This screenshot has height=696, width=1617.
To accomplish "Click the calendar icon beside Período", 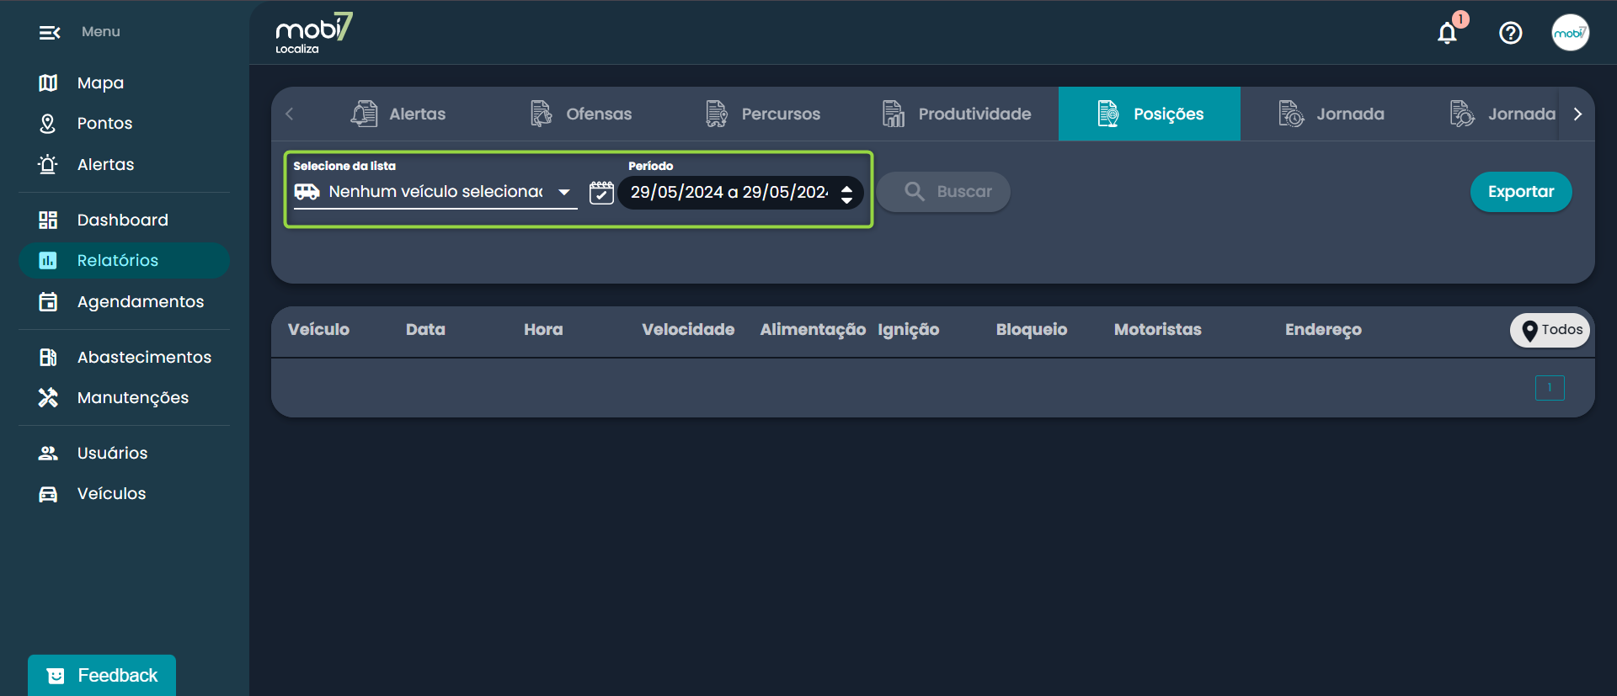I will coord(601,193).
